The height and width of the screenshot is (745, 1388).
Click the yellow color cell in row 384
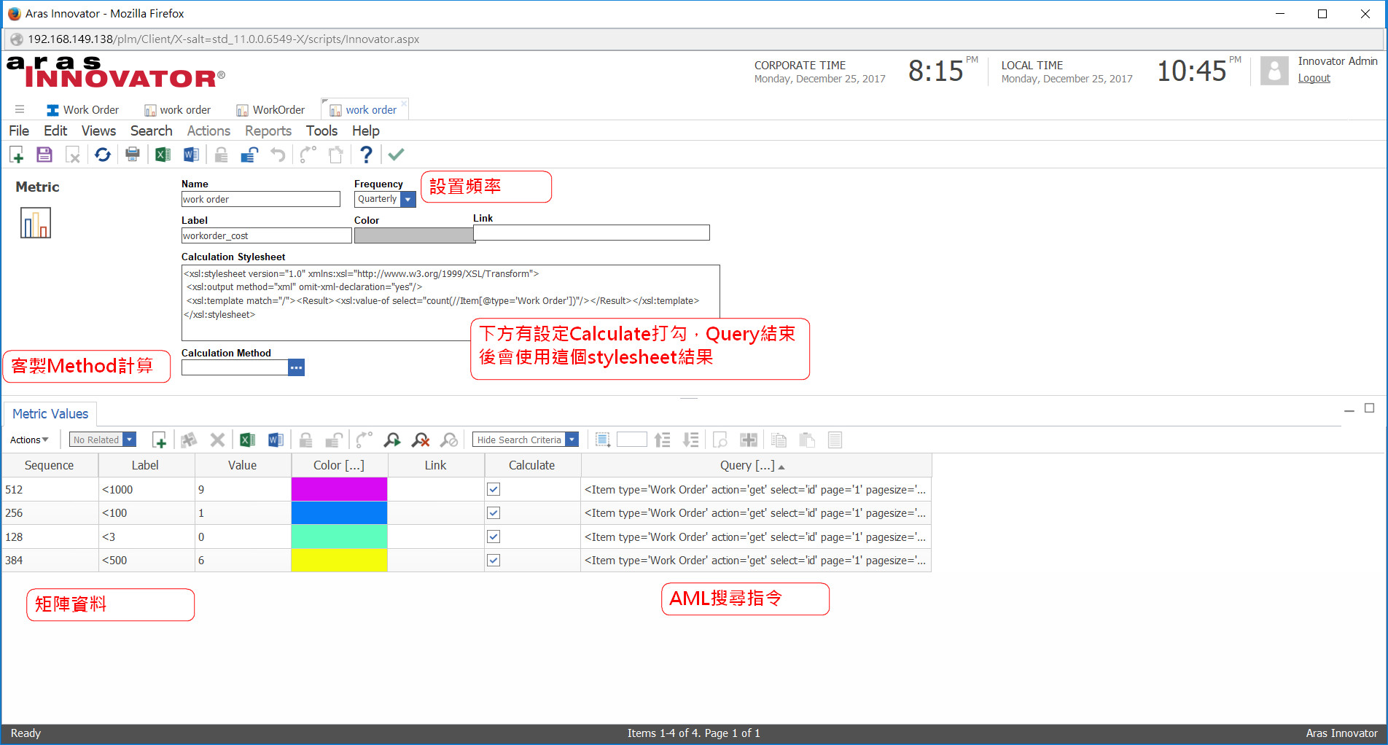coord(339,561)
